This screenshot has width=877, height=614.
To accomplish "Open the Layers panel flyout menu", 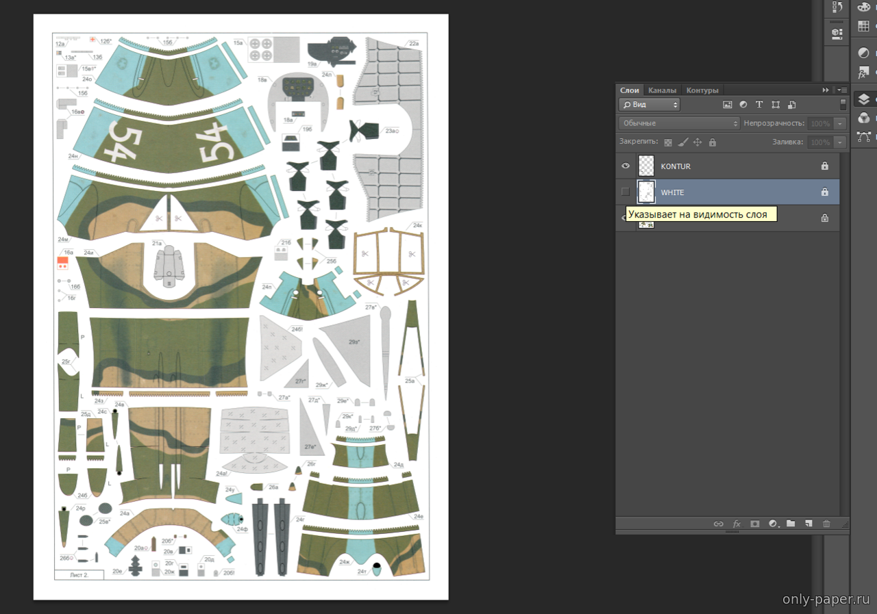I will tap(841, 90).
